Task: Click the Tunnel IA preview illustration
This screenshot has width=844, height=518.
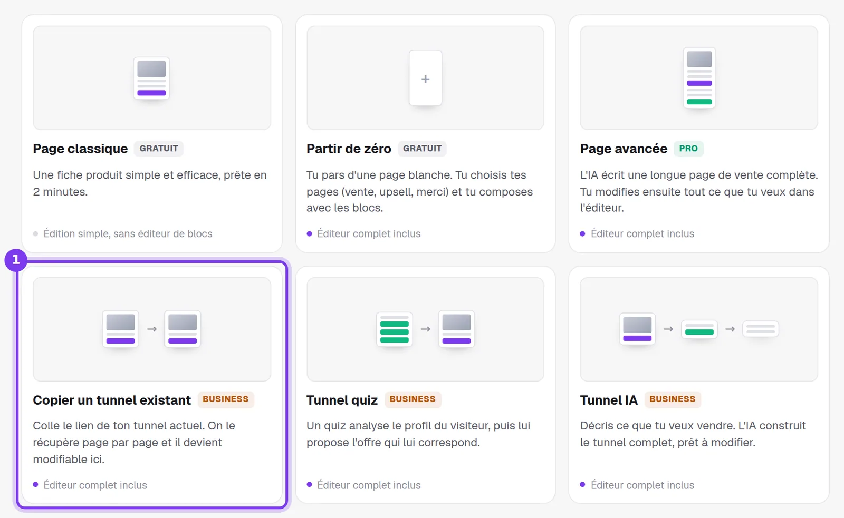Action: click(699, 329)
